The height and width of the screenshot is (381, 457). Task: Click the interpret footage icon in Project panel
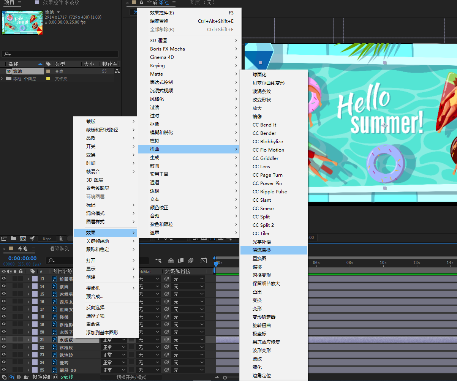(x=4, y=239)
